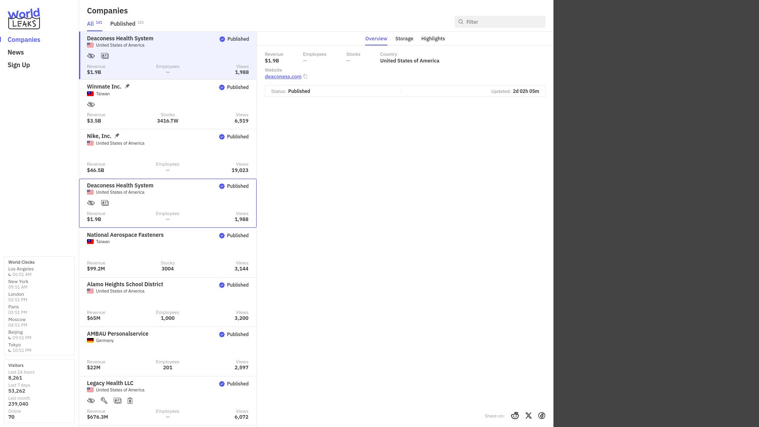Select Nike, Inc. company entry
759x427 pixels.
[168, 154]
